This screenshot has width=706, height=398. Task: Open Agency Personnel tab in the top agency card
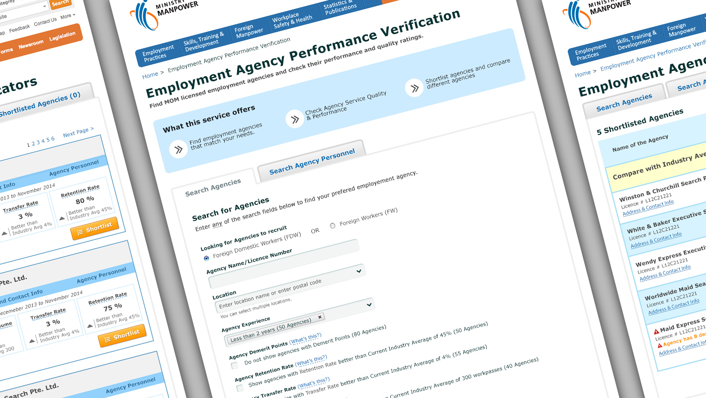[74, 168]
